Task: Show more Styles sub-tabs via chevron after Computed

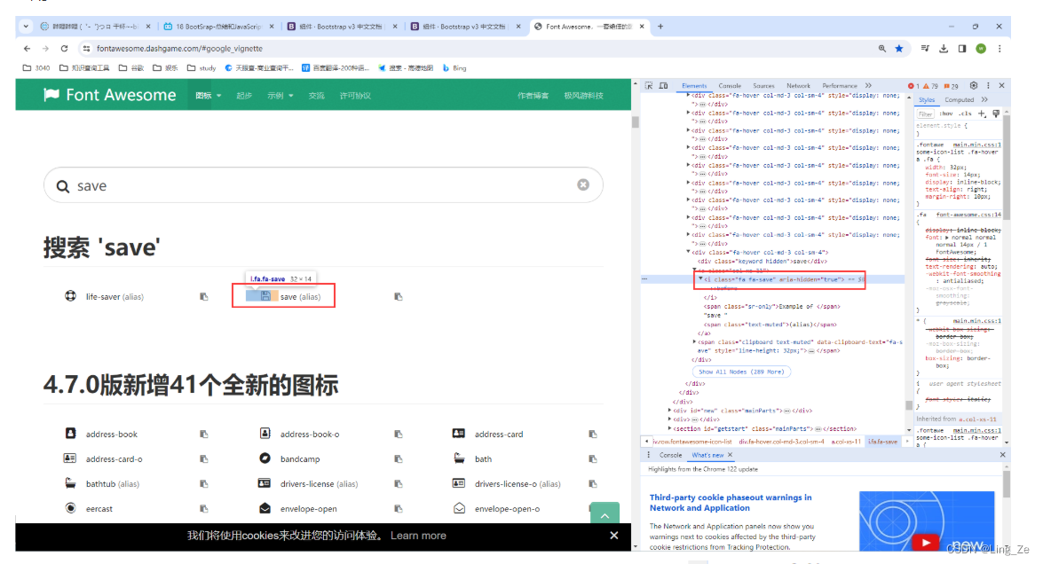Action: pyautogui.click(x=984, y=99)
